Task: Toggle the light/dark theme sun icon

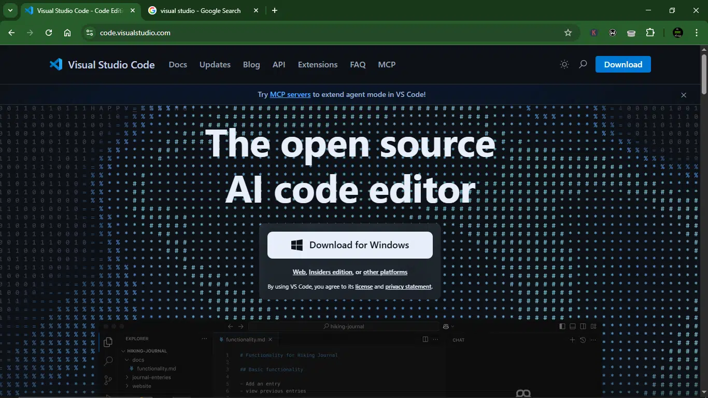Action: 564,65
